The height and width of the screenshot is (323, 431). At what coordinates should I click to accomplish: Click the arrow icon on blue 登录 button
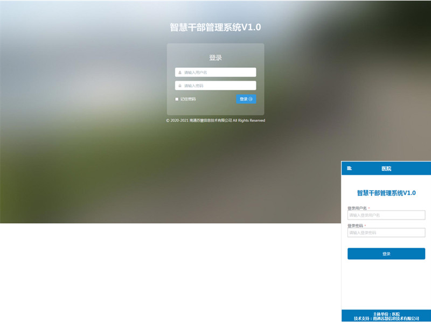point(251,99)
